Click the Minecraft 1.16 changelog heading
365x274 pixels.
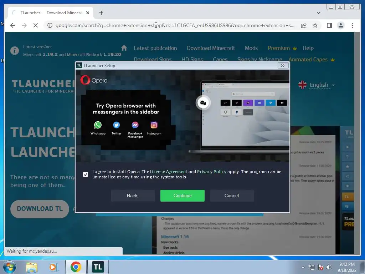pyautogui.click(x=175, y=237)
